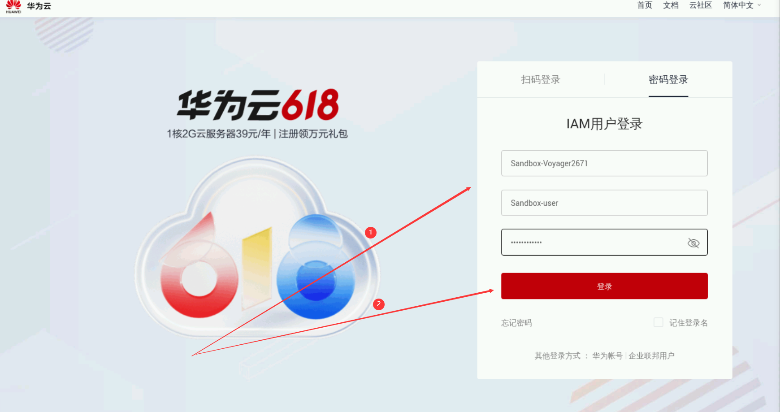This screenshot has height=412, width=780.
Task: Click the Sandbox-Voyager2671 account name field
Action: tap(604, 163)
